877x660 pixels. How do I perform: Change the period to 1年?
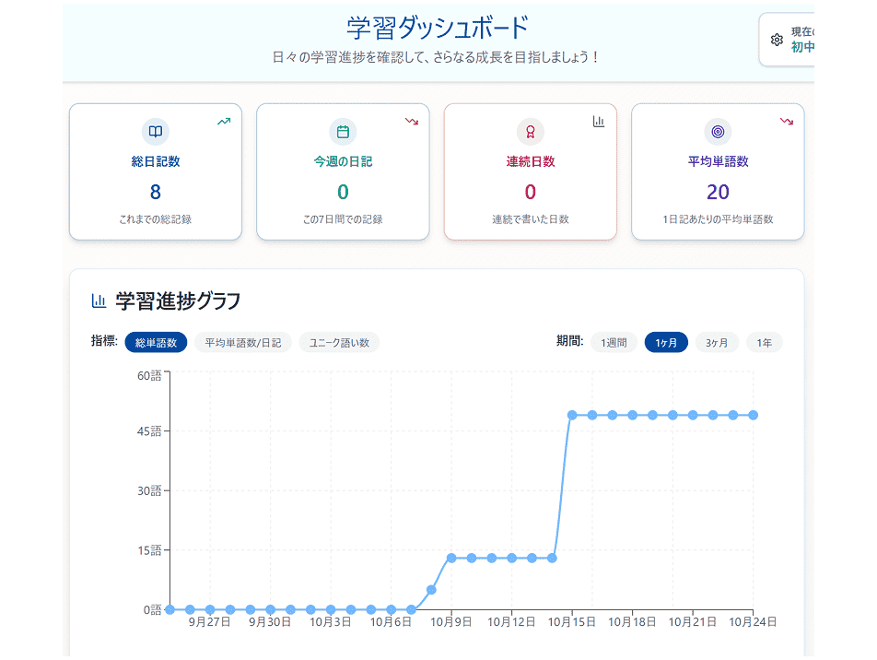coord(765,343)
